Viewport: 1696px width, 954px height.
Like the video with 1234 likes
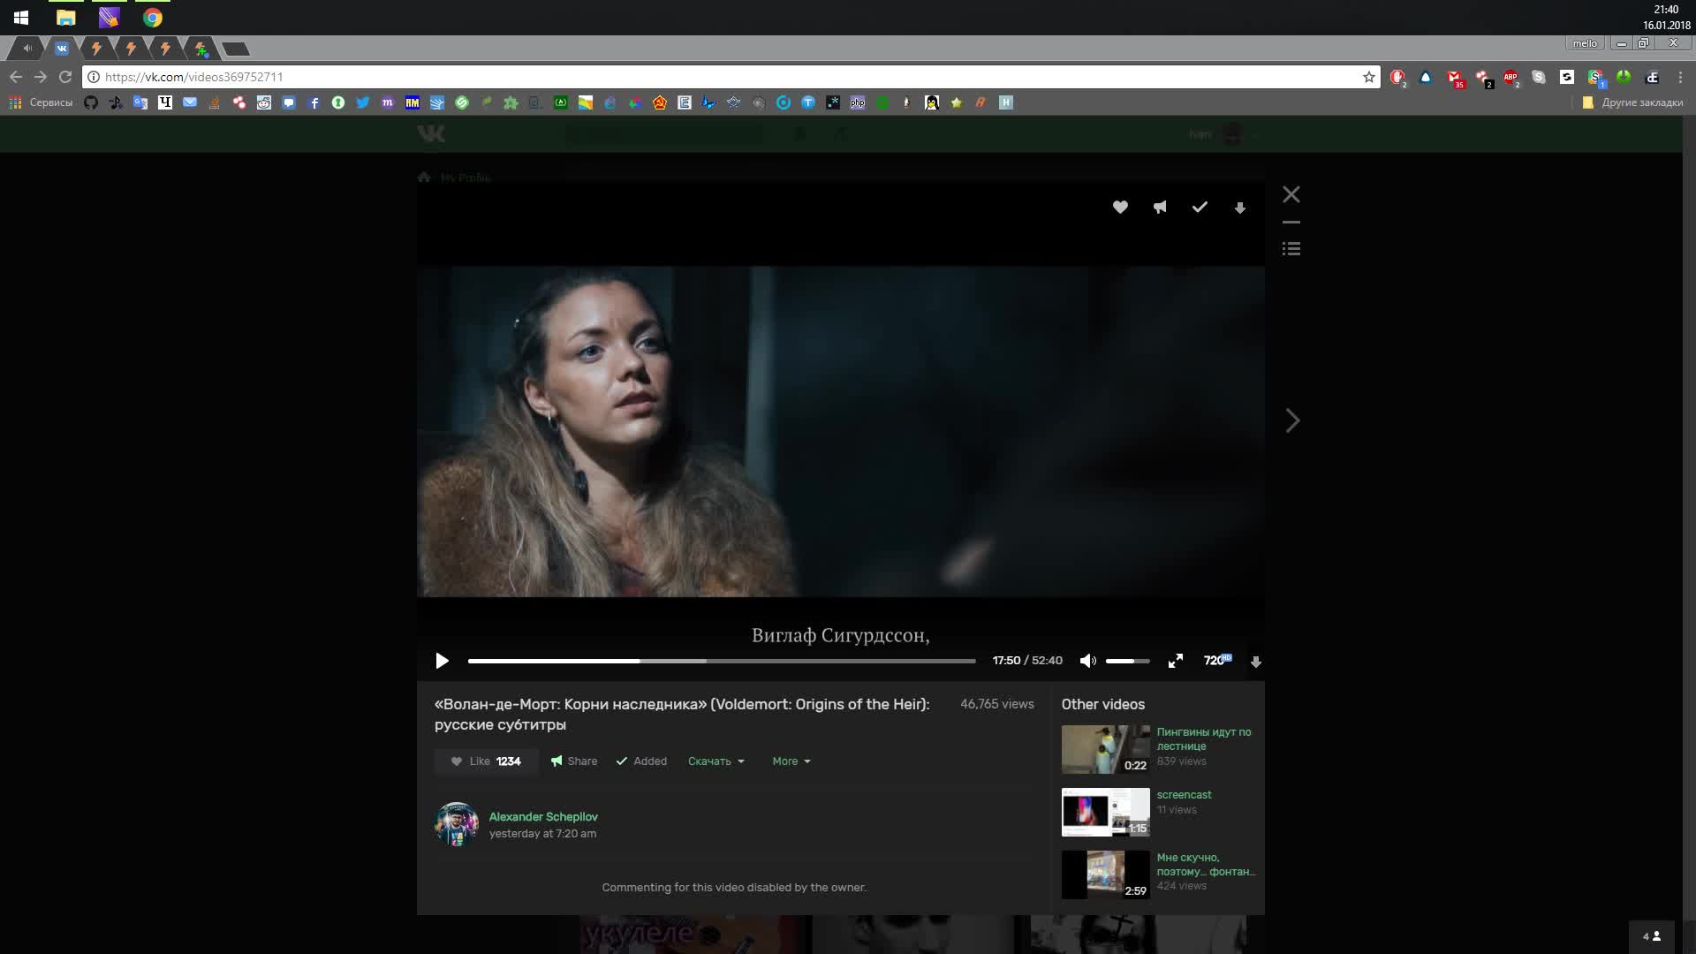coord(486,761)
